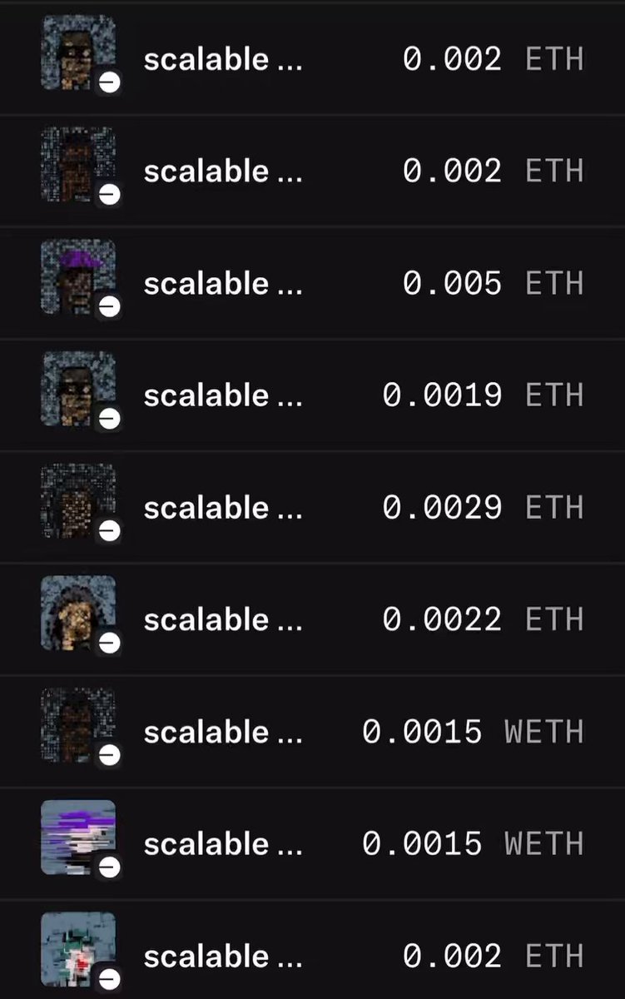Open the glitched purple-striped thumbnail
Screen dimensions: 625x999
click(x=78, y=837)
